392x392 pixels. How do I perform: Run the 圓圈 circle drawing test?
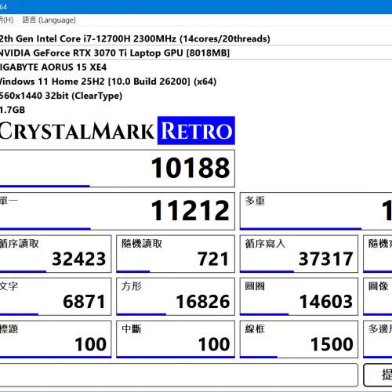[x=299, y=296]
